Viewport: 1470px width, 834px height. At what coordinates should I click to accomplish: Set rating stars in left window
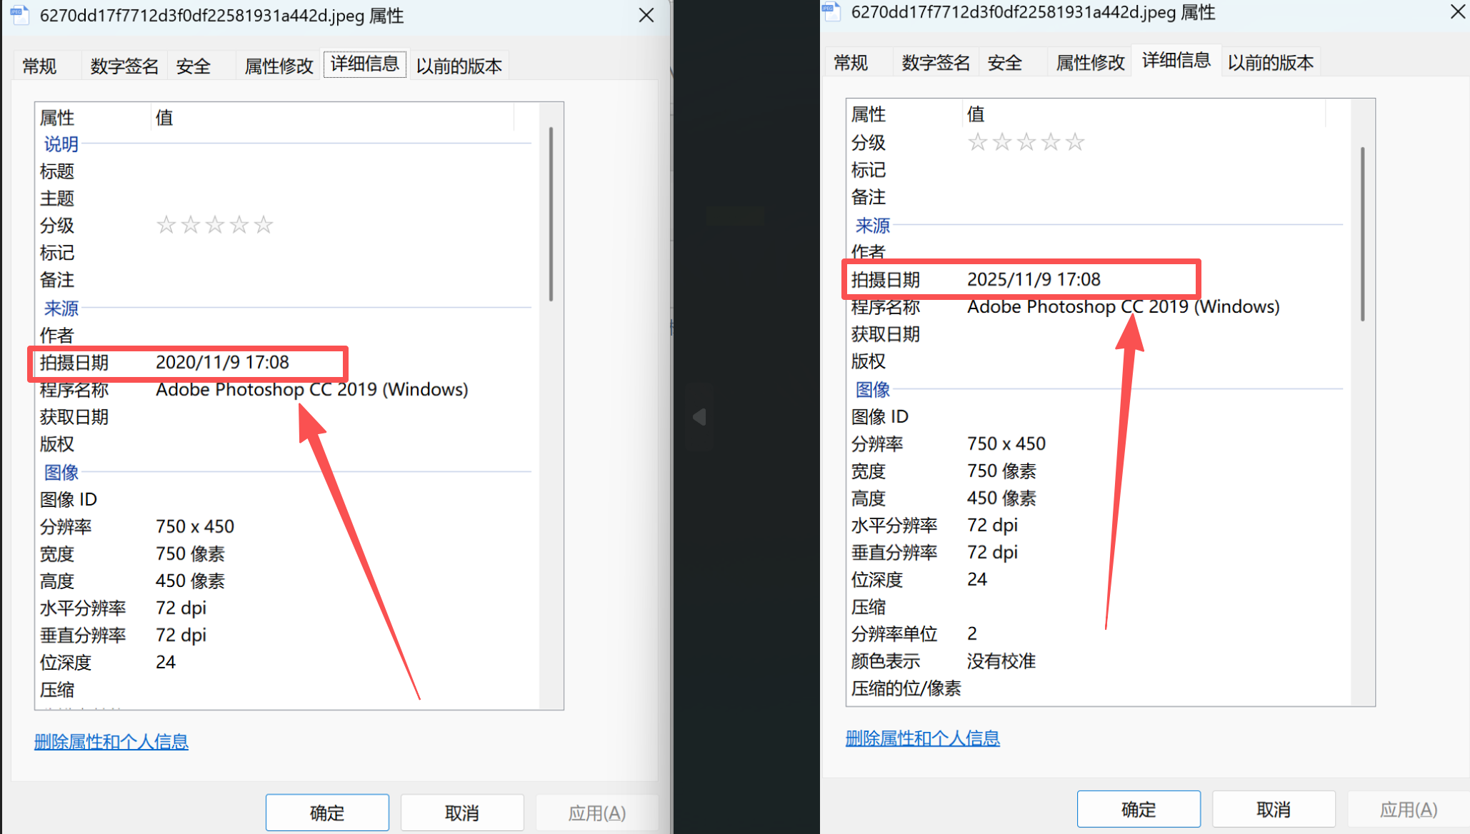(x=214, y=225)
